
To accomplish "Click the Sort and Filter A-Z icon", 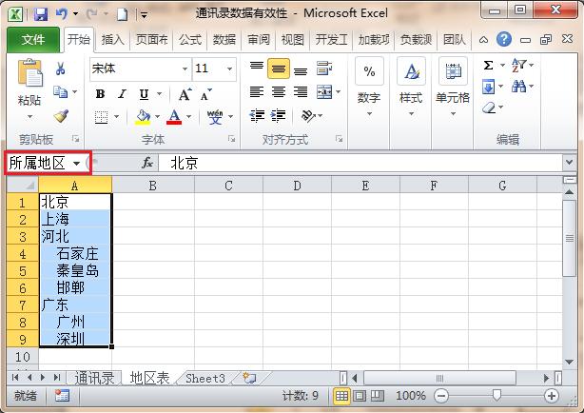I will (518, 66).
